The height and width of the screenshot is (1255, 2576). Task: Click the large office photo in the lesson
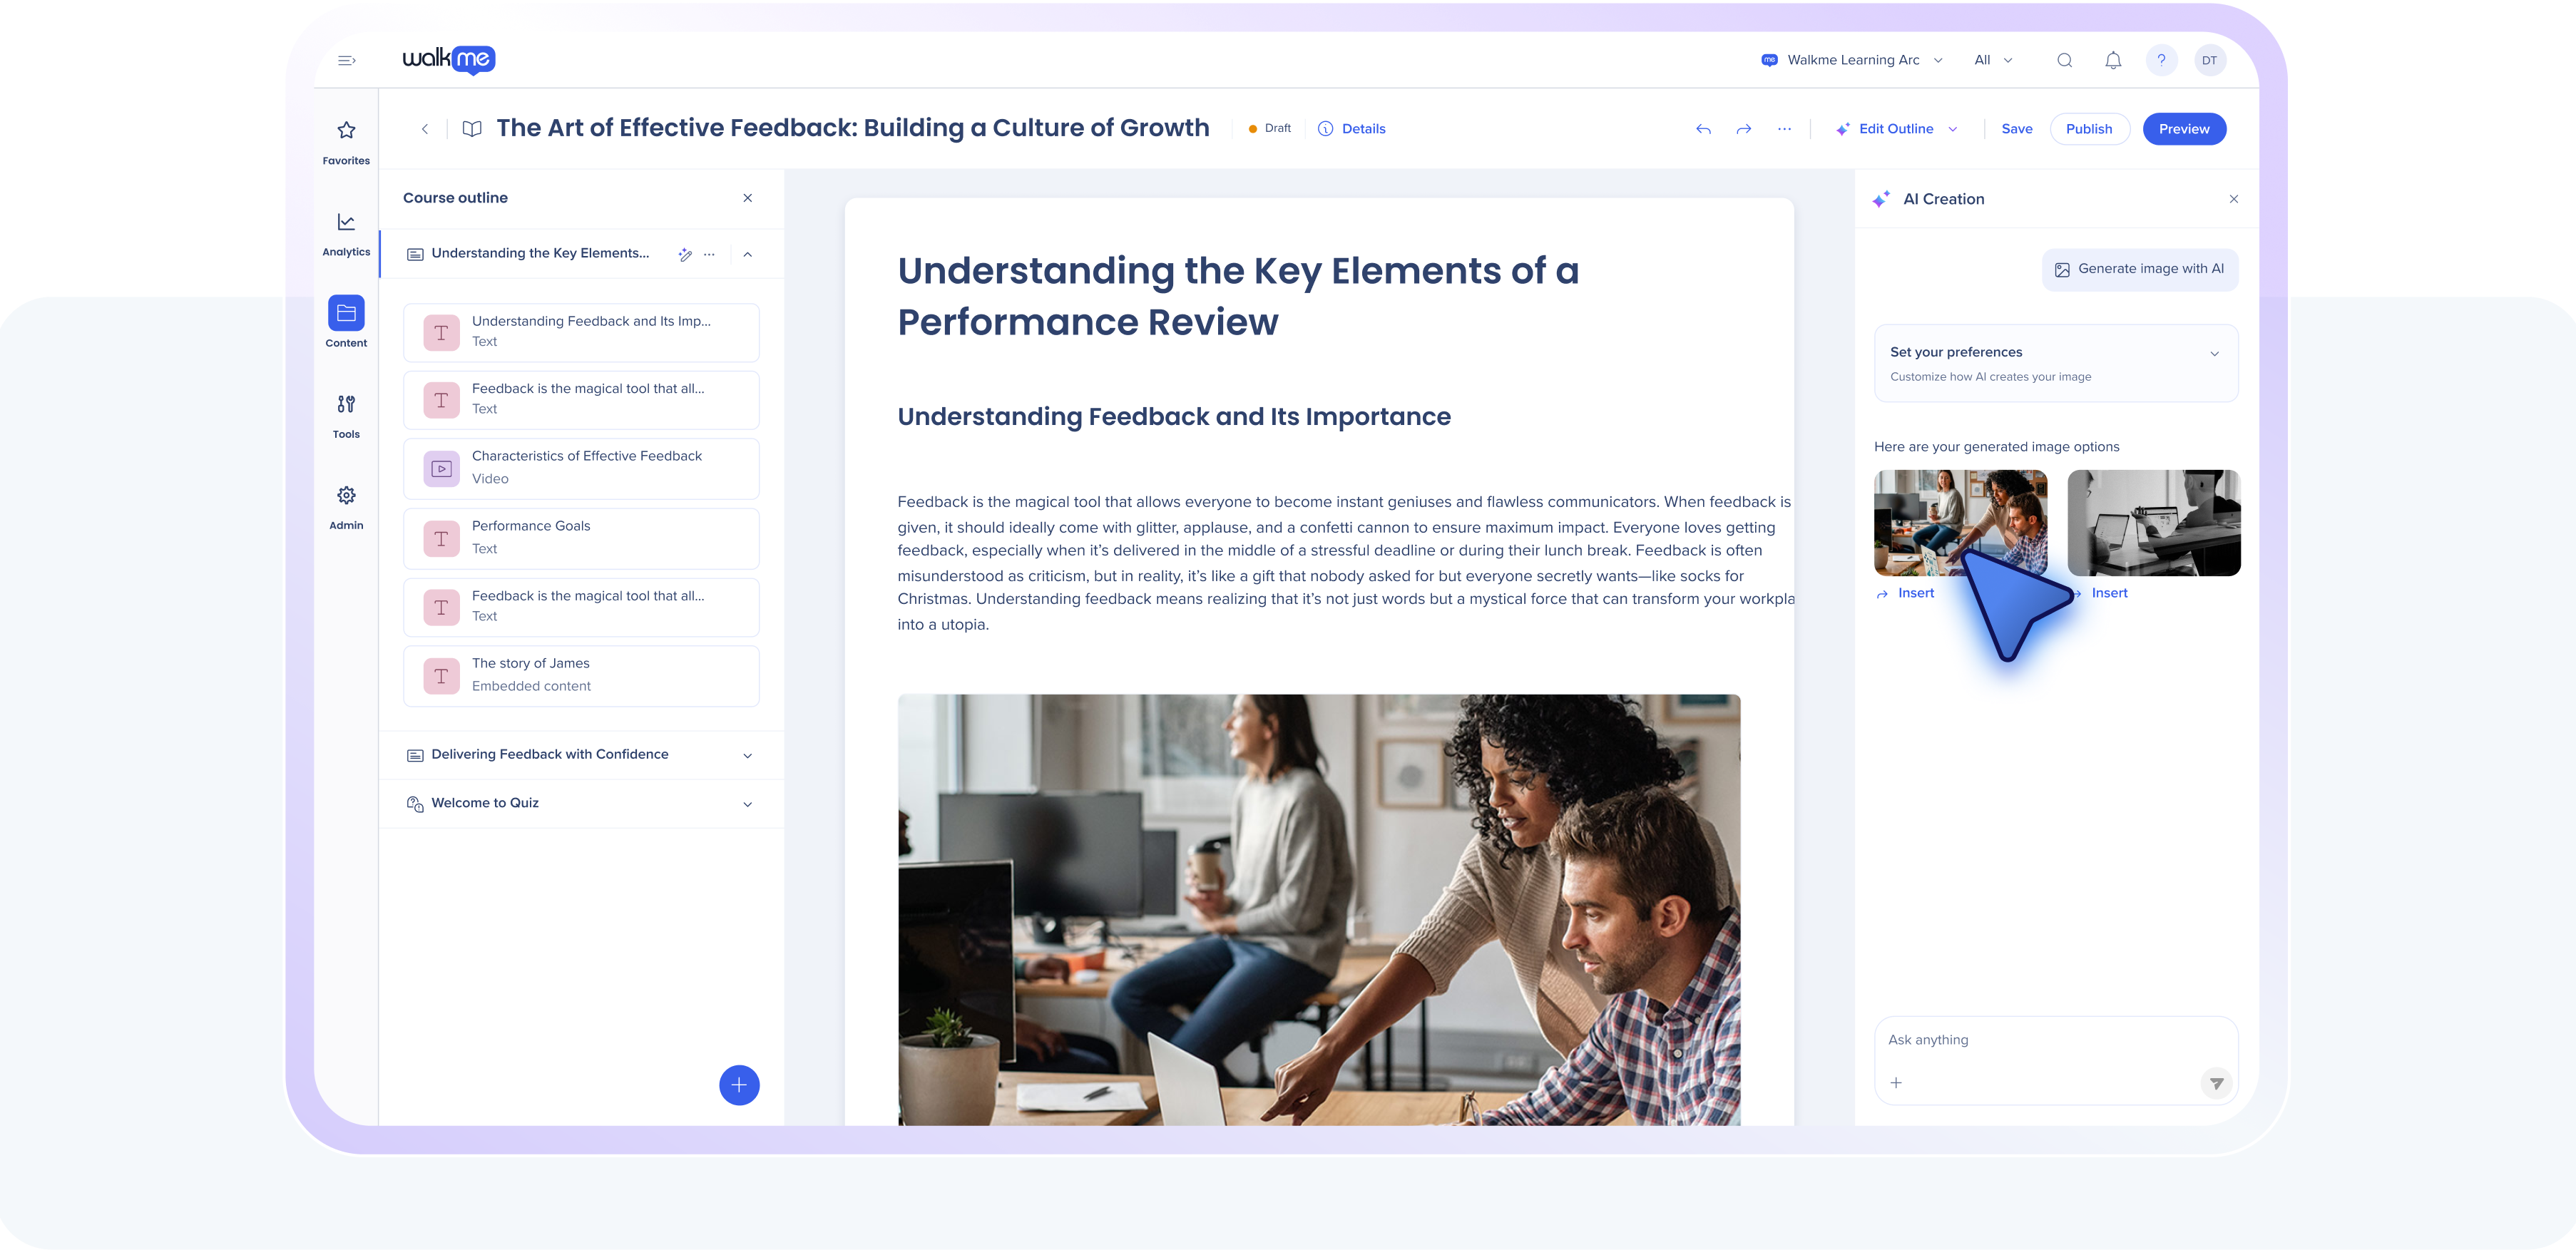tap(1319, 910)
